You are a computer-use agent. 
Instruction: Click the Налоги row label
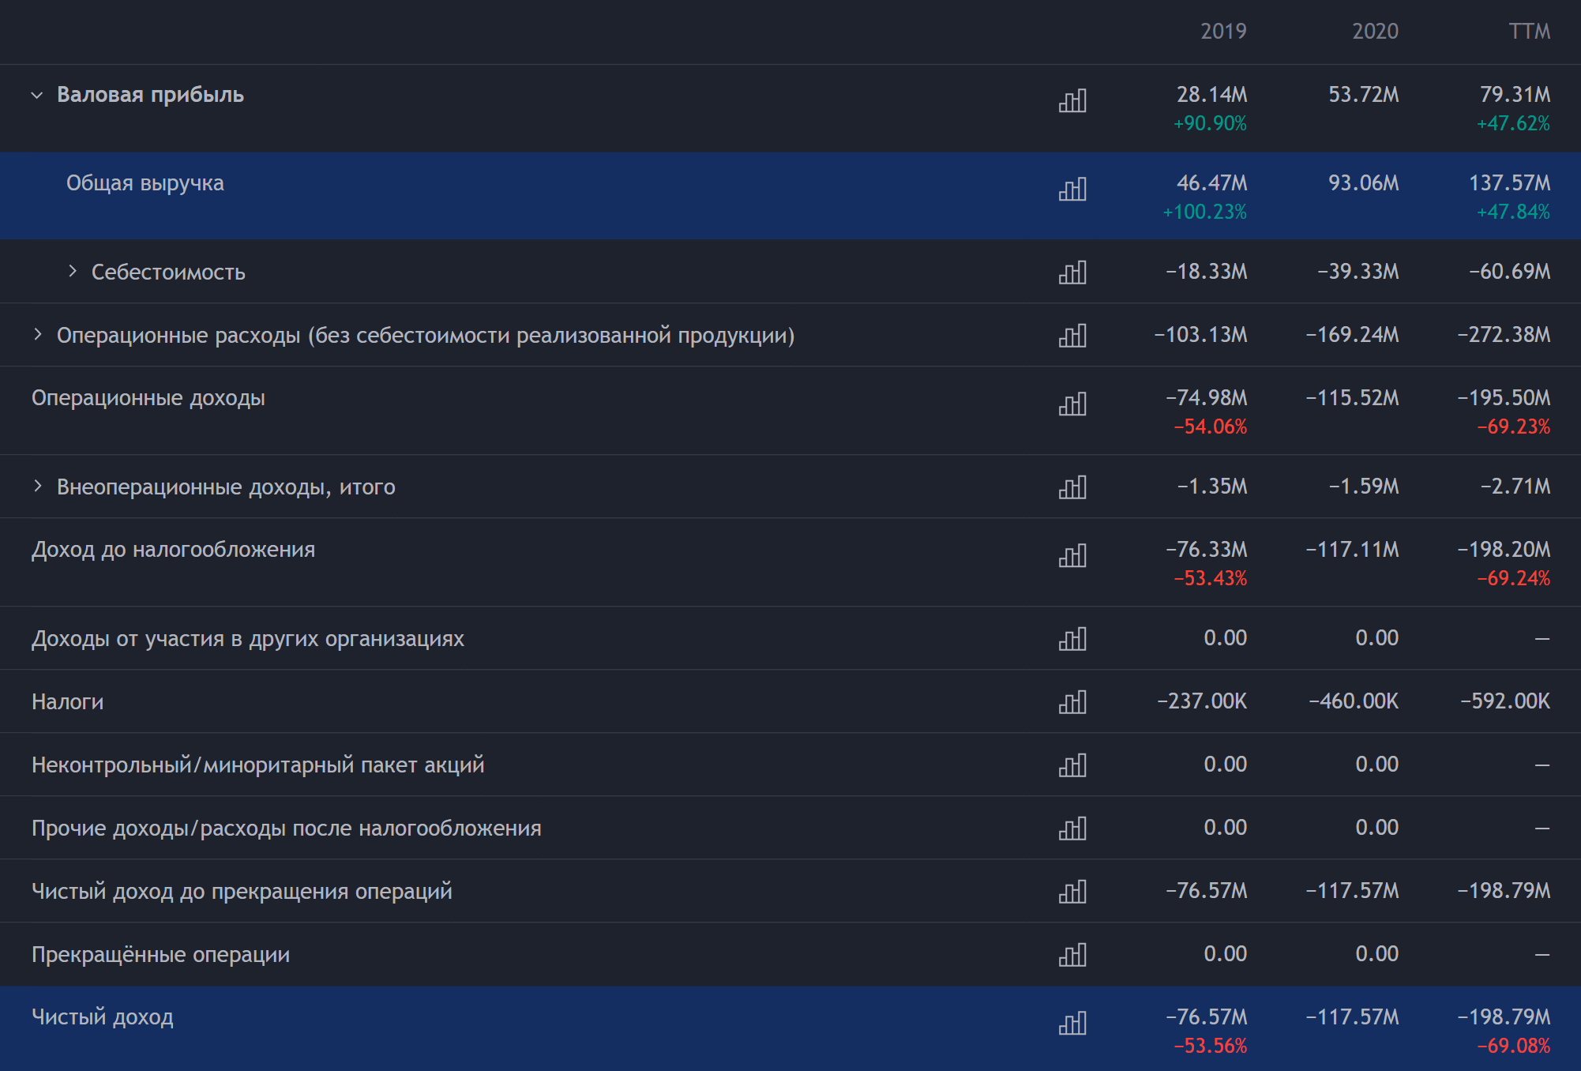coord(68,702)
